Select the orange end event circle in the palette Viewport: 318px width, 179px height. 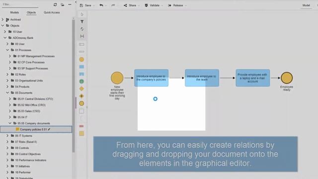[81, 103]
